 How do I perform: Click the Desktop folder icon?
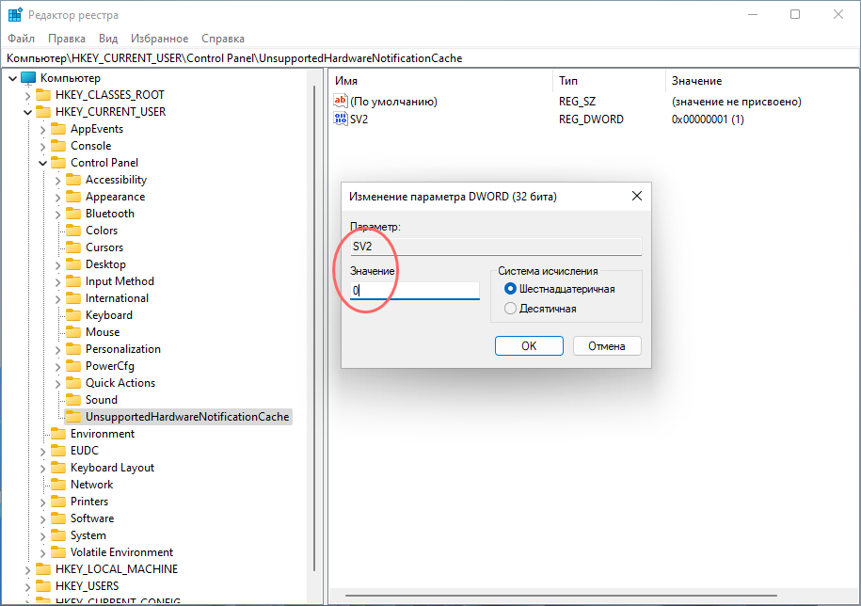[x=73, y=264]
